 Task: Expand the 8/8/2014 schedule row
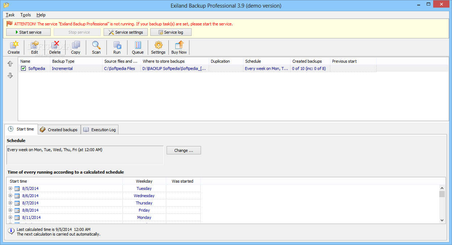tap(10, 210)
